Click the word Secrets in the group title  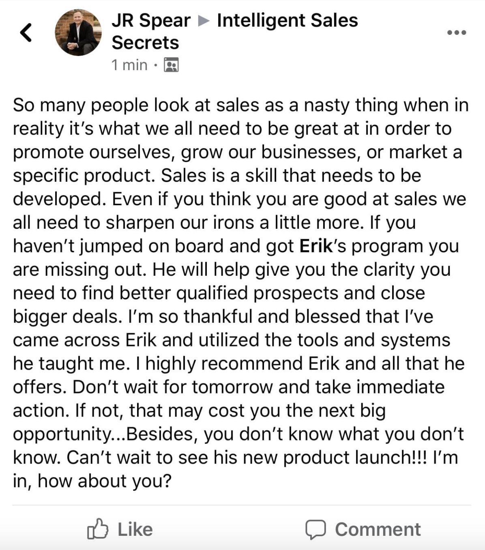145,43
